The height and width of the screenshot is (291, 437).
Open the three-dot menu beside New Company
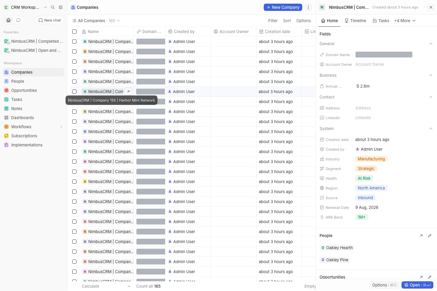click(x=308, y=7)
